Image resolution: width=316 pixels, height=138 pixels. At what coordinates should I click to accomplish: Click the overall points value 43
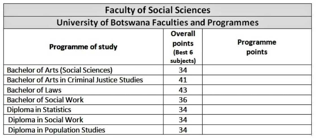183,90
